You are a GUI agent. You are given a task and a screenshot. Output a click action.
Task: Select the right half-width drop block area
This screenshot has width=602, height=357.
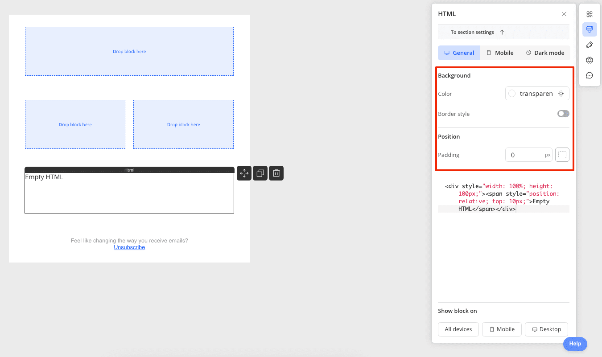point(183,124)
